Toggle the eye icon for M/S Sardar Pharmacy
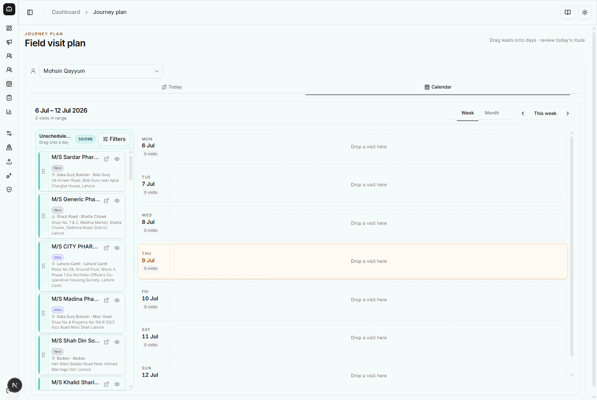 point(117,159)
